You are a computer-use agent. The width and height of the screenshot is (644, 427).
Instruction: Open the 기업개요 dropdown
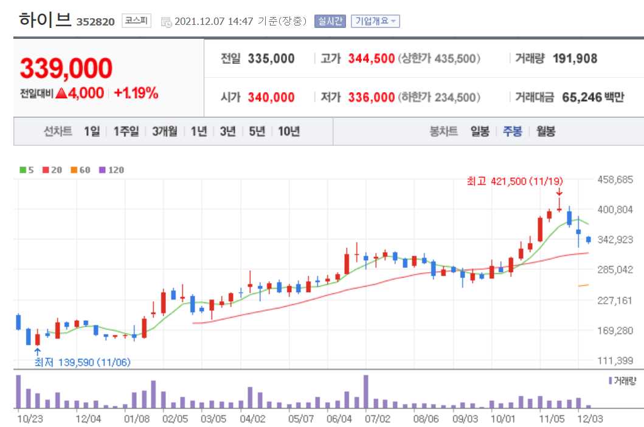tap(375, 21)
